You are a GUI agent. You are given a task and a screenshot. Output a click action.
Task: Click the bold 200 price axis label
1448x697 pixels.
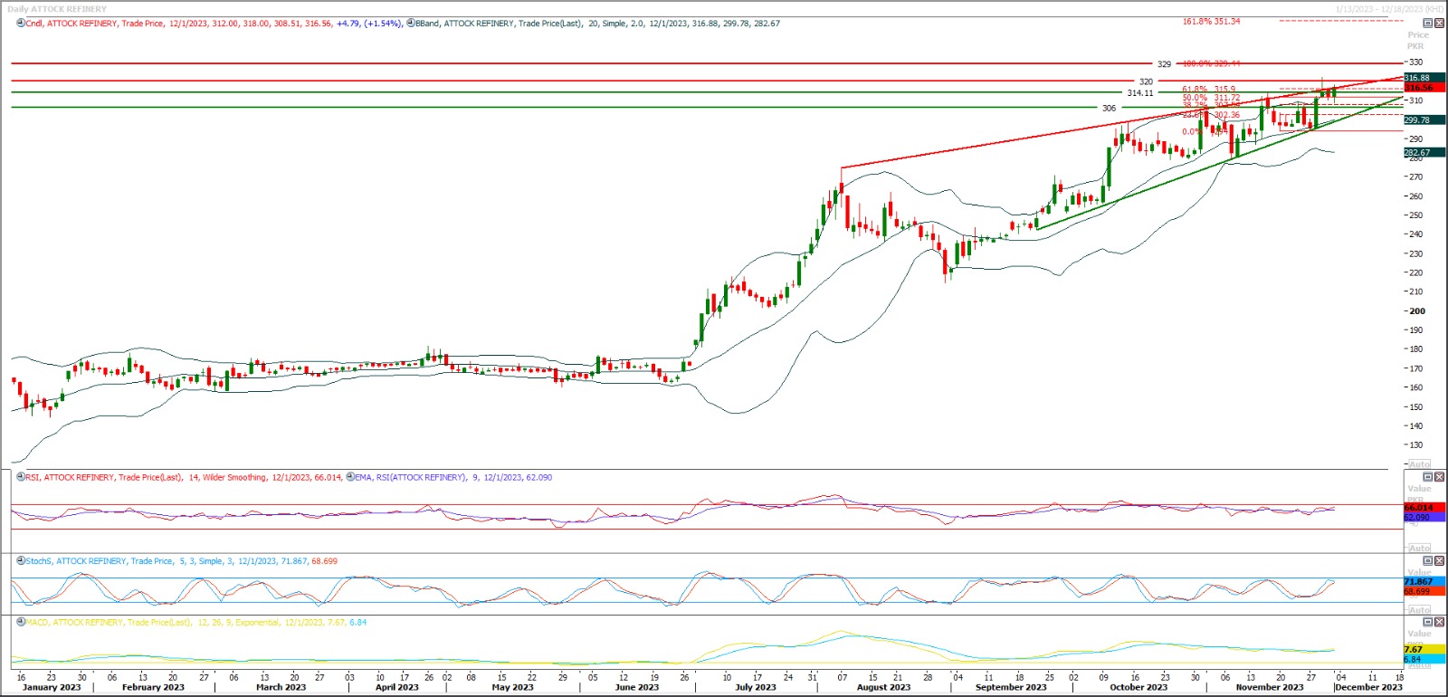1417,310
